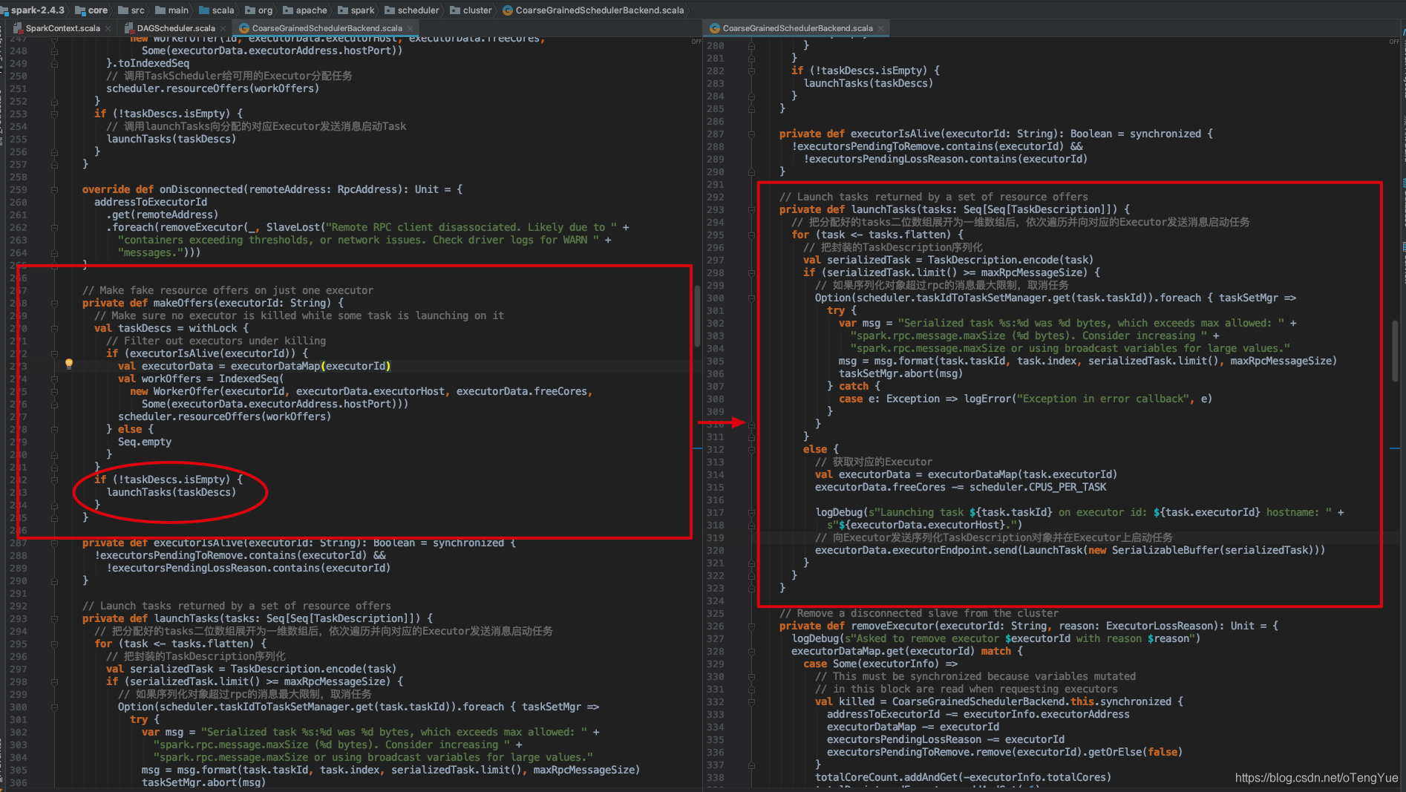
Task: Click 'Seq.empty' in left editor
Action: pyautogui.click(x=145, y=442)
